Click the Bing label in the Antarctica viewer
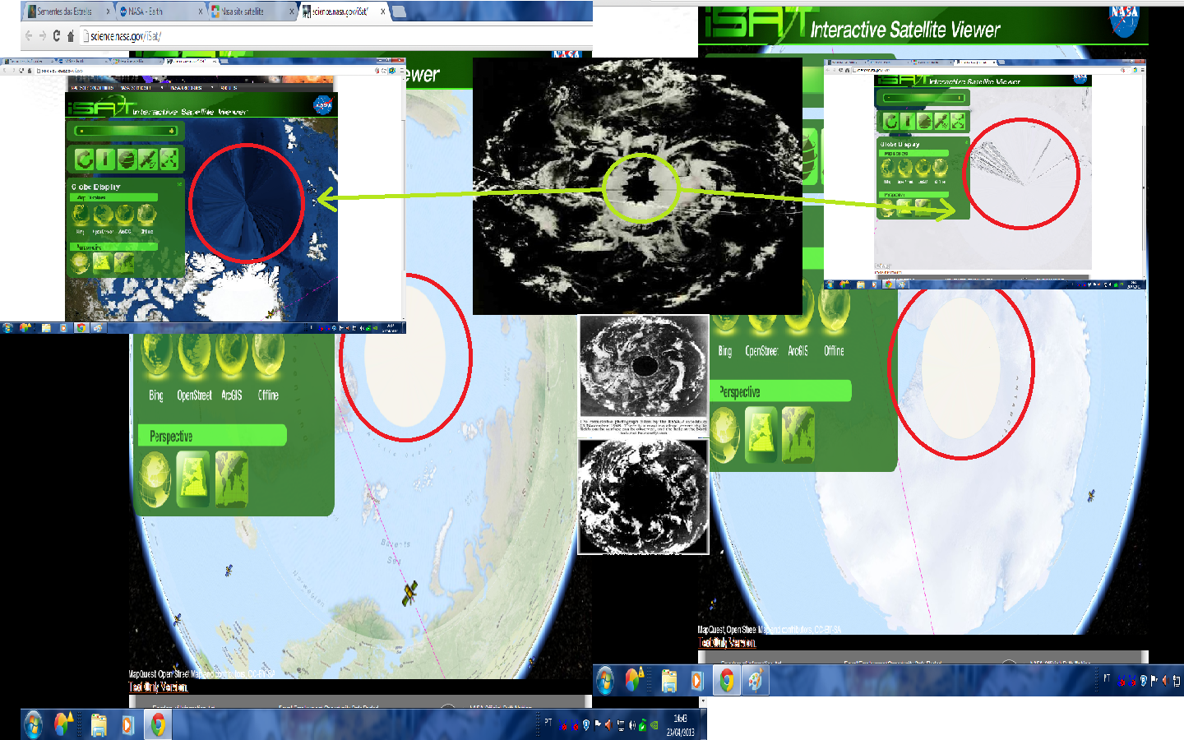1184x740 pixels. click(724, 351)
